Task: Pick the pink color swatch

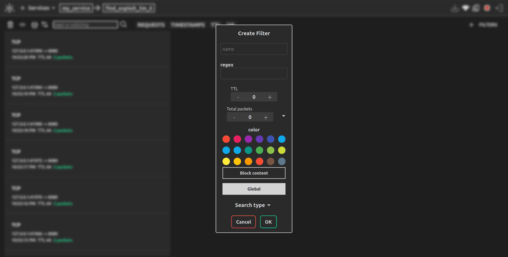Action: pyautogui.click(x=237, y=139)
